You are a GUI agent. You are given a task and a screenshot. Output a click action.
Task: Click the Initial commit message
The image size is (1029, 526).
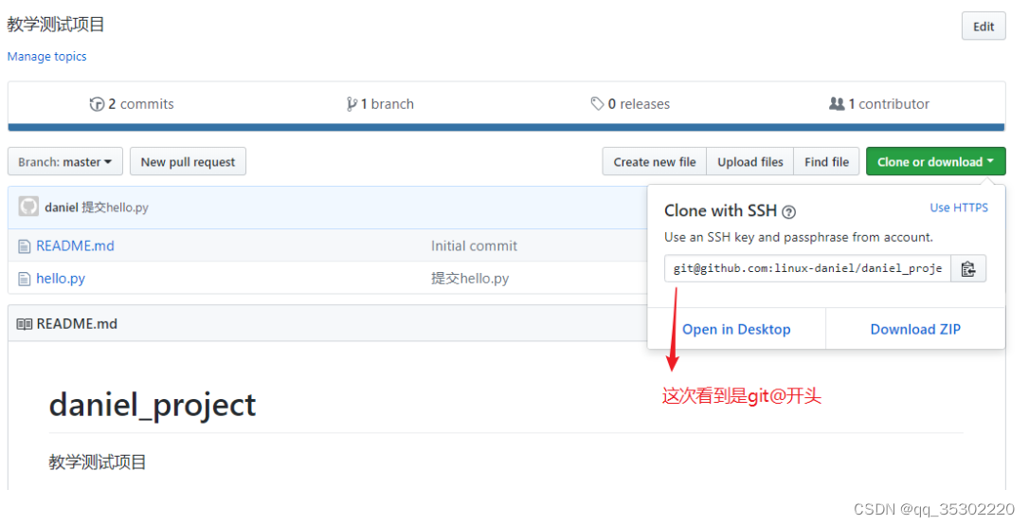(x=474, y=245)
